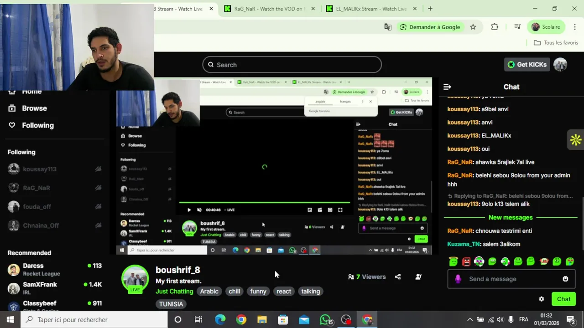Open the Mail app on taskbar
Viewport: 584px width, 328px height.
point(304,319)
